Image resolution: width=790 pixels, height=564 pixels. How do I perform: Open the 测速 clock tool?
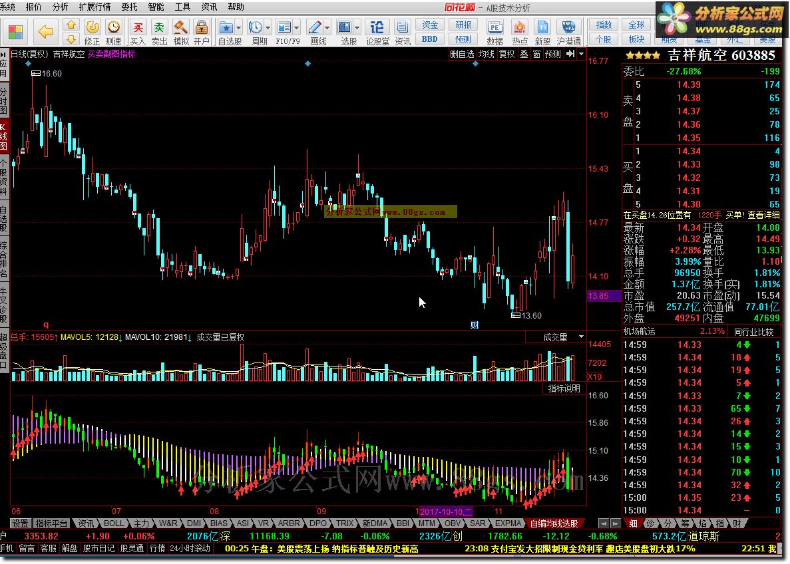113,32
